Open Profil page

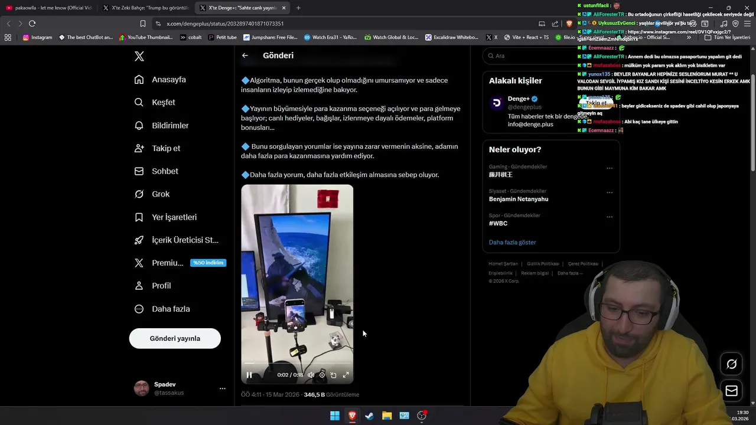click(152, 286)
